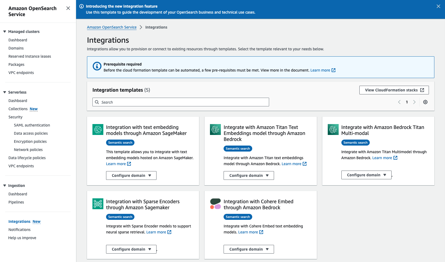The image size is (445, 262).
Task: Click the Search integration templates field
Action: [181, 102]
